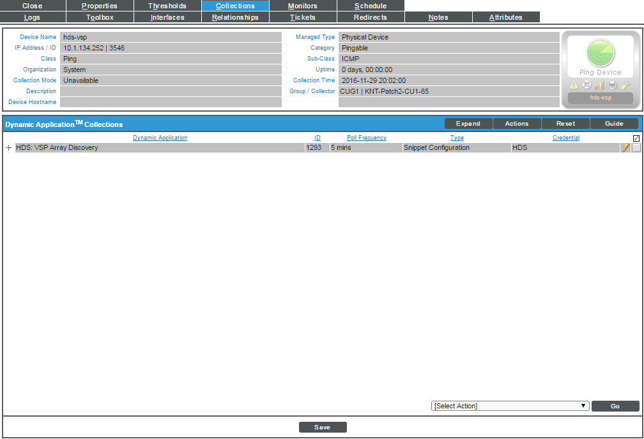Click the printer report icon

pyautogui.click(x=612, y=85)
